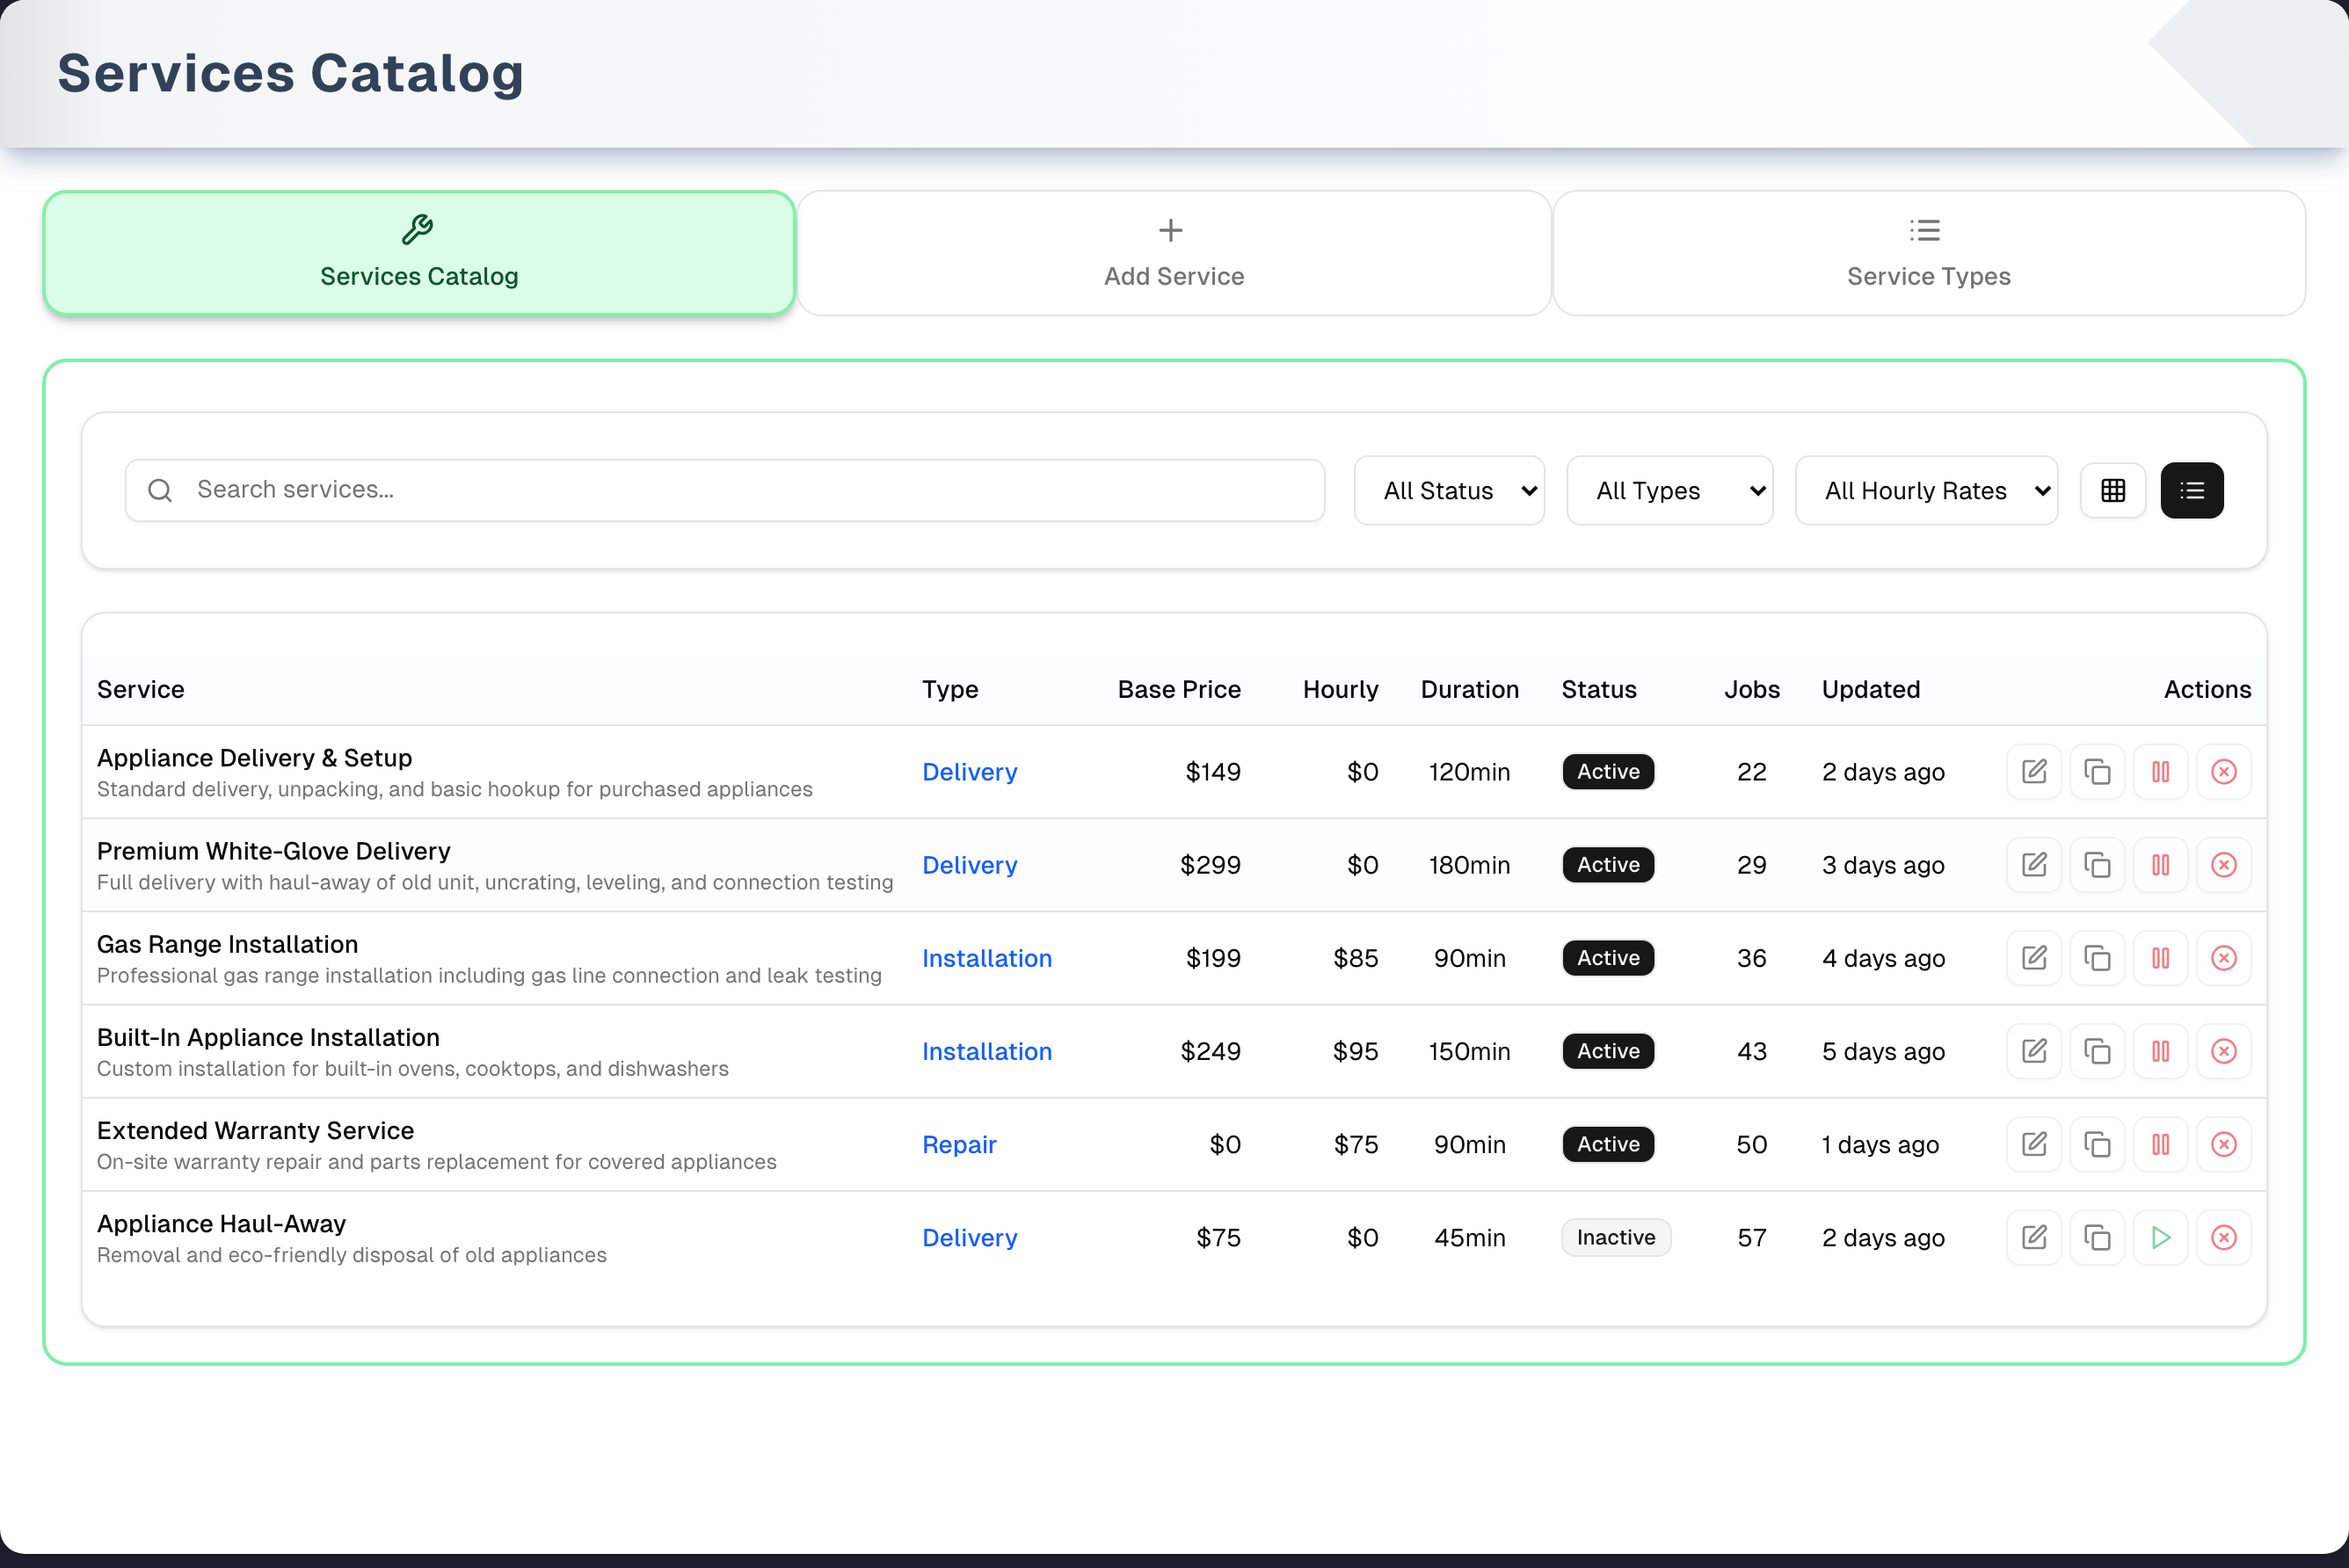The height and width of the screenshot is (1568, 2349).
Task: Click the 57 jobs count cell
Action: tap(1751, 1237)
